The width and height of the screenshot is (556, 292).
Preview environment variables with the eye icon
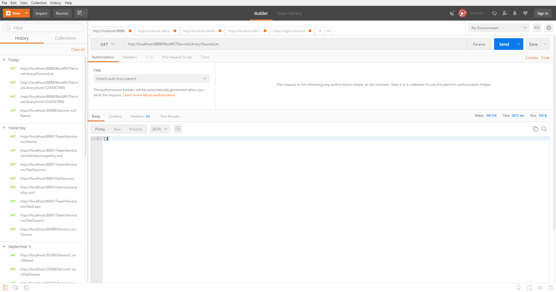point(537,28)
